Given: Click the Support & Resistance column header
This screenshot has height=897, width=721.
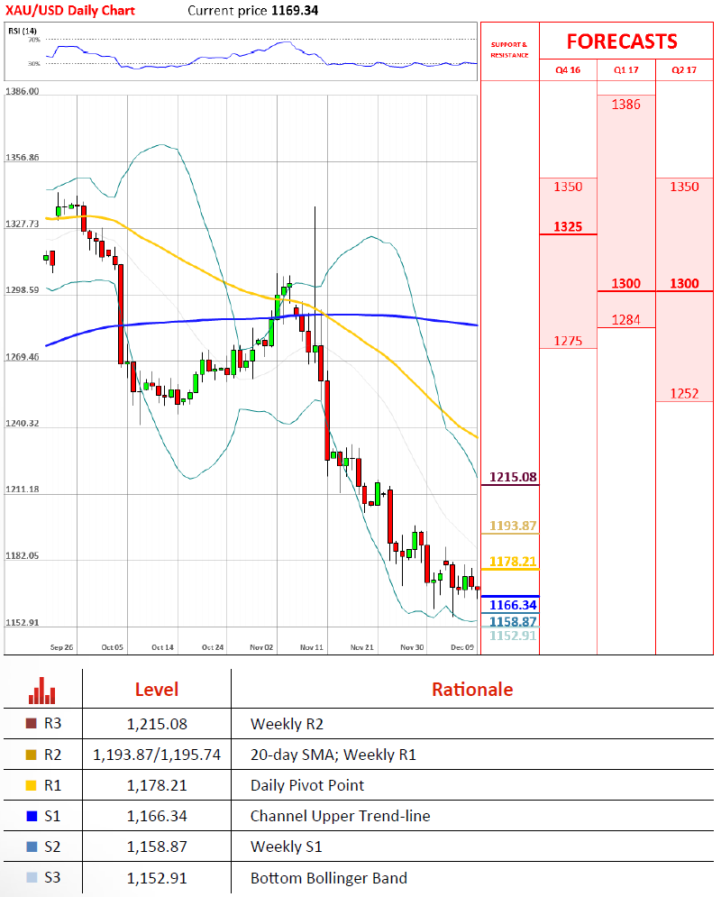Looking at the screenshot, I should tap(509, 50).
